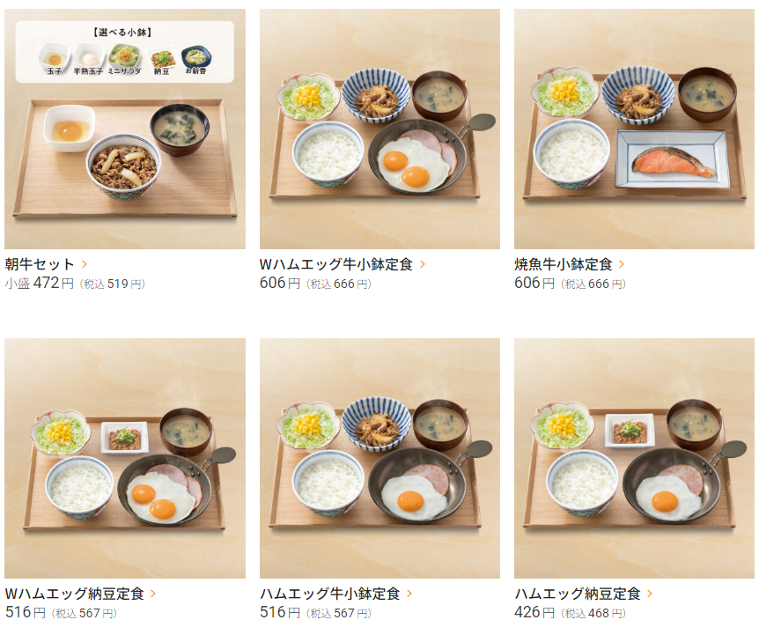Viewport: 759px width, 620px height.
Task: Click the arrow icon beside Wハムエッグ納豆定食
Action: [153, 593]
